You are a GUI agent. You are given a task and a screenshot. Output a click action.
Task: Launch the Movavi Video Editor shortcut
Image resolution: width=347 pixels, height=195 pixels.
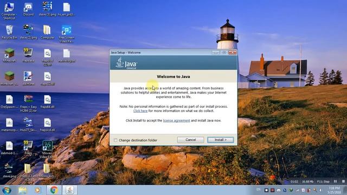(x=47, y=149)
